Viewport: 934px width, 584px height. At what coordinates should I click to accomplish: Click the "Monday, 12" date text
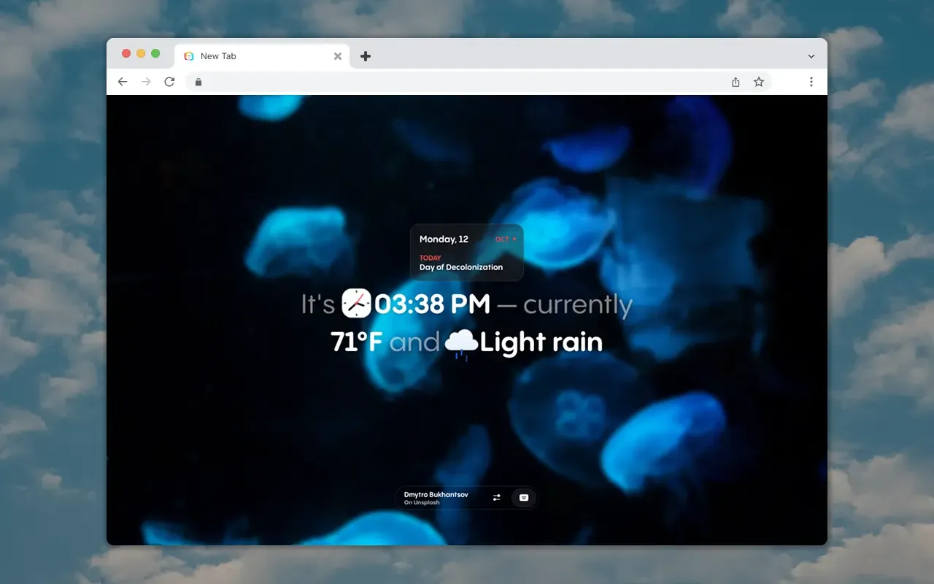[x=444, y=239]
